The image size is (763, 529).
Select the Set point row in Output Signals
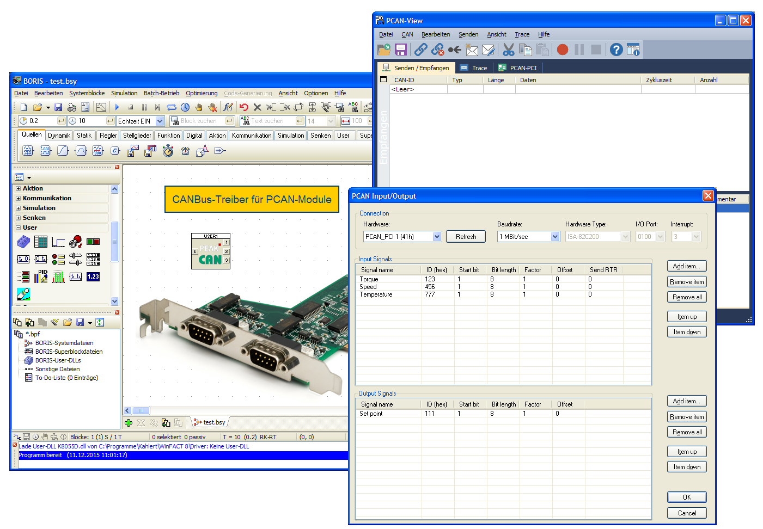503,414
